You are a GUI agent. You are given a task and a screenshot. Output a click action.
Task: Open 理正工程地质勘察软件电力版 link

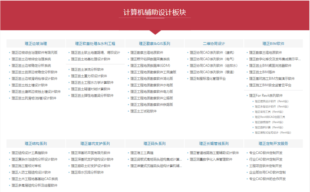[x=152, y=92]
